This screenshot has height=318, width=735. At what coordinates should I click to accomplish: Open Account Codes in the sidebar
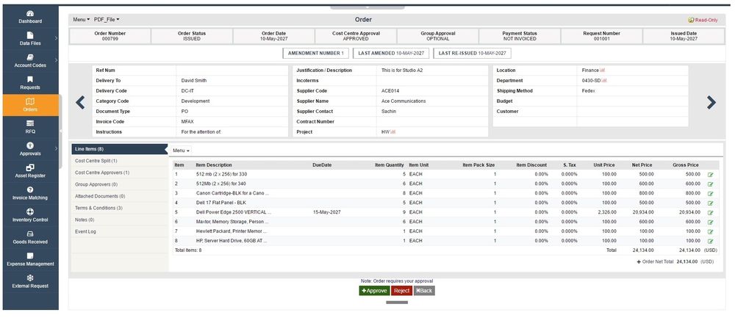tap(30, 60)
